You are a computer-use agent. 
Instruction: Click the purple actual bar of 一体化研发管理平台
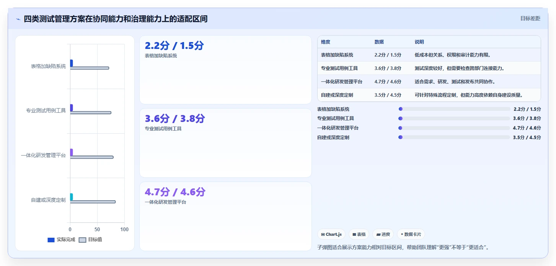(x=71, y=152)
